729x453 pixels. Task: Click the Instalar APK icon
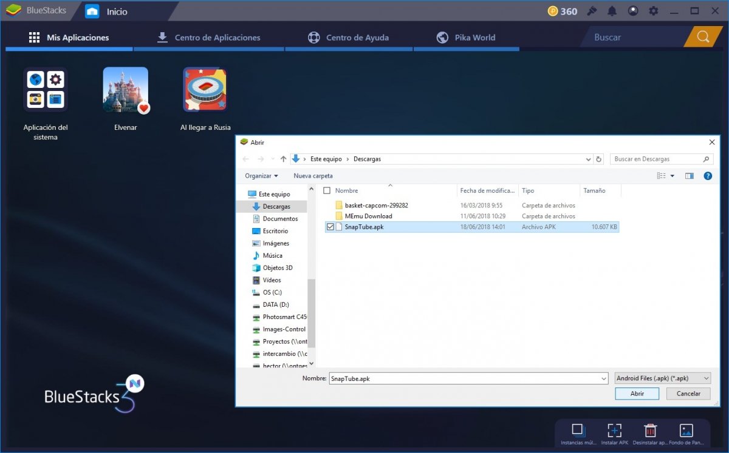pyautogui.click(x=614, y=430)
